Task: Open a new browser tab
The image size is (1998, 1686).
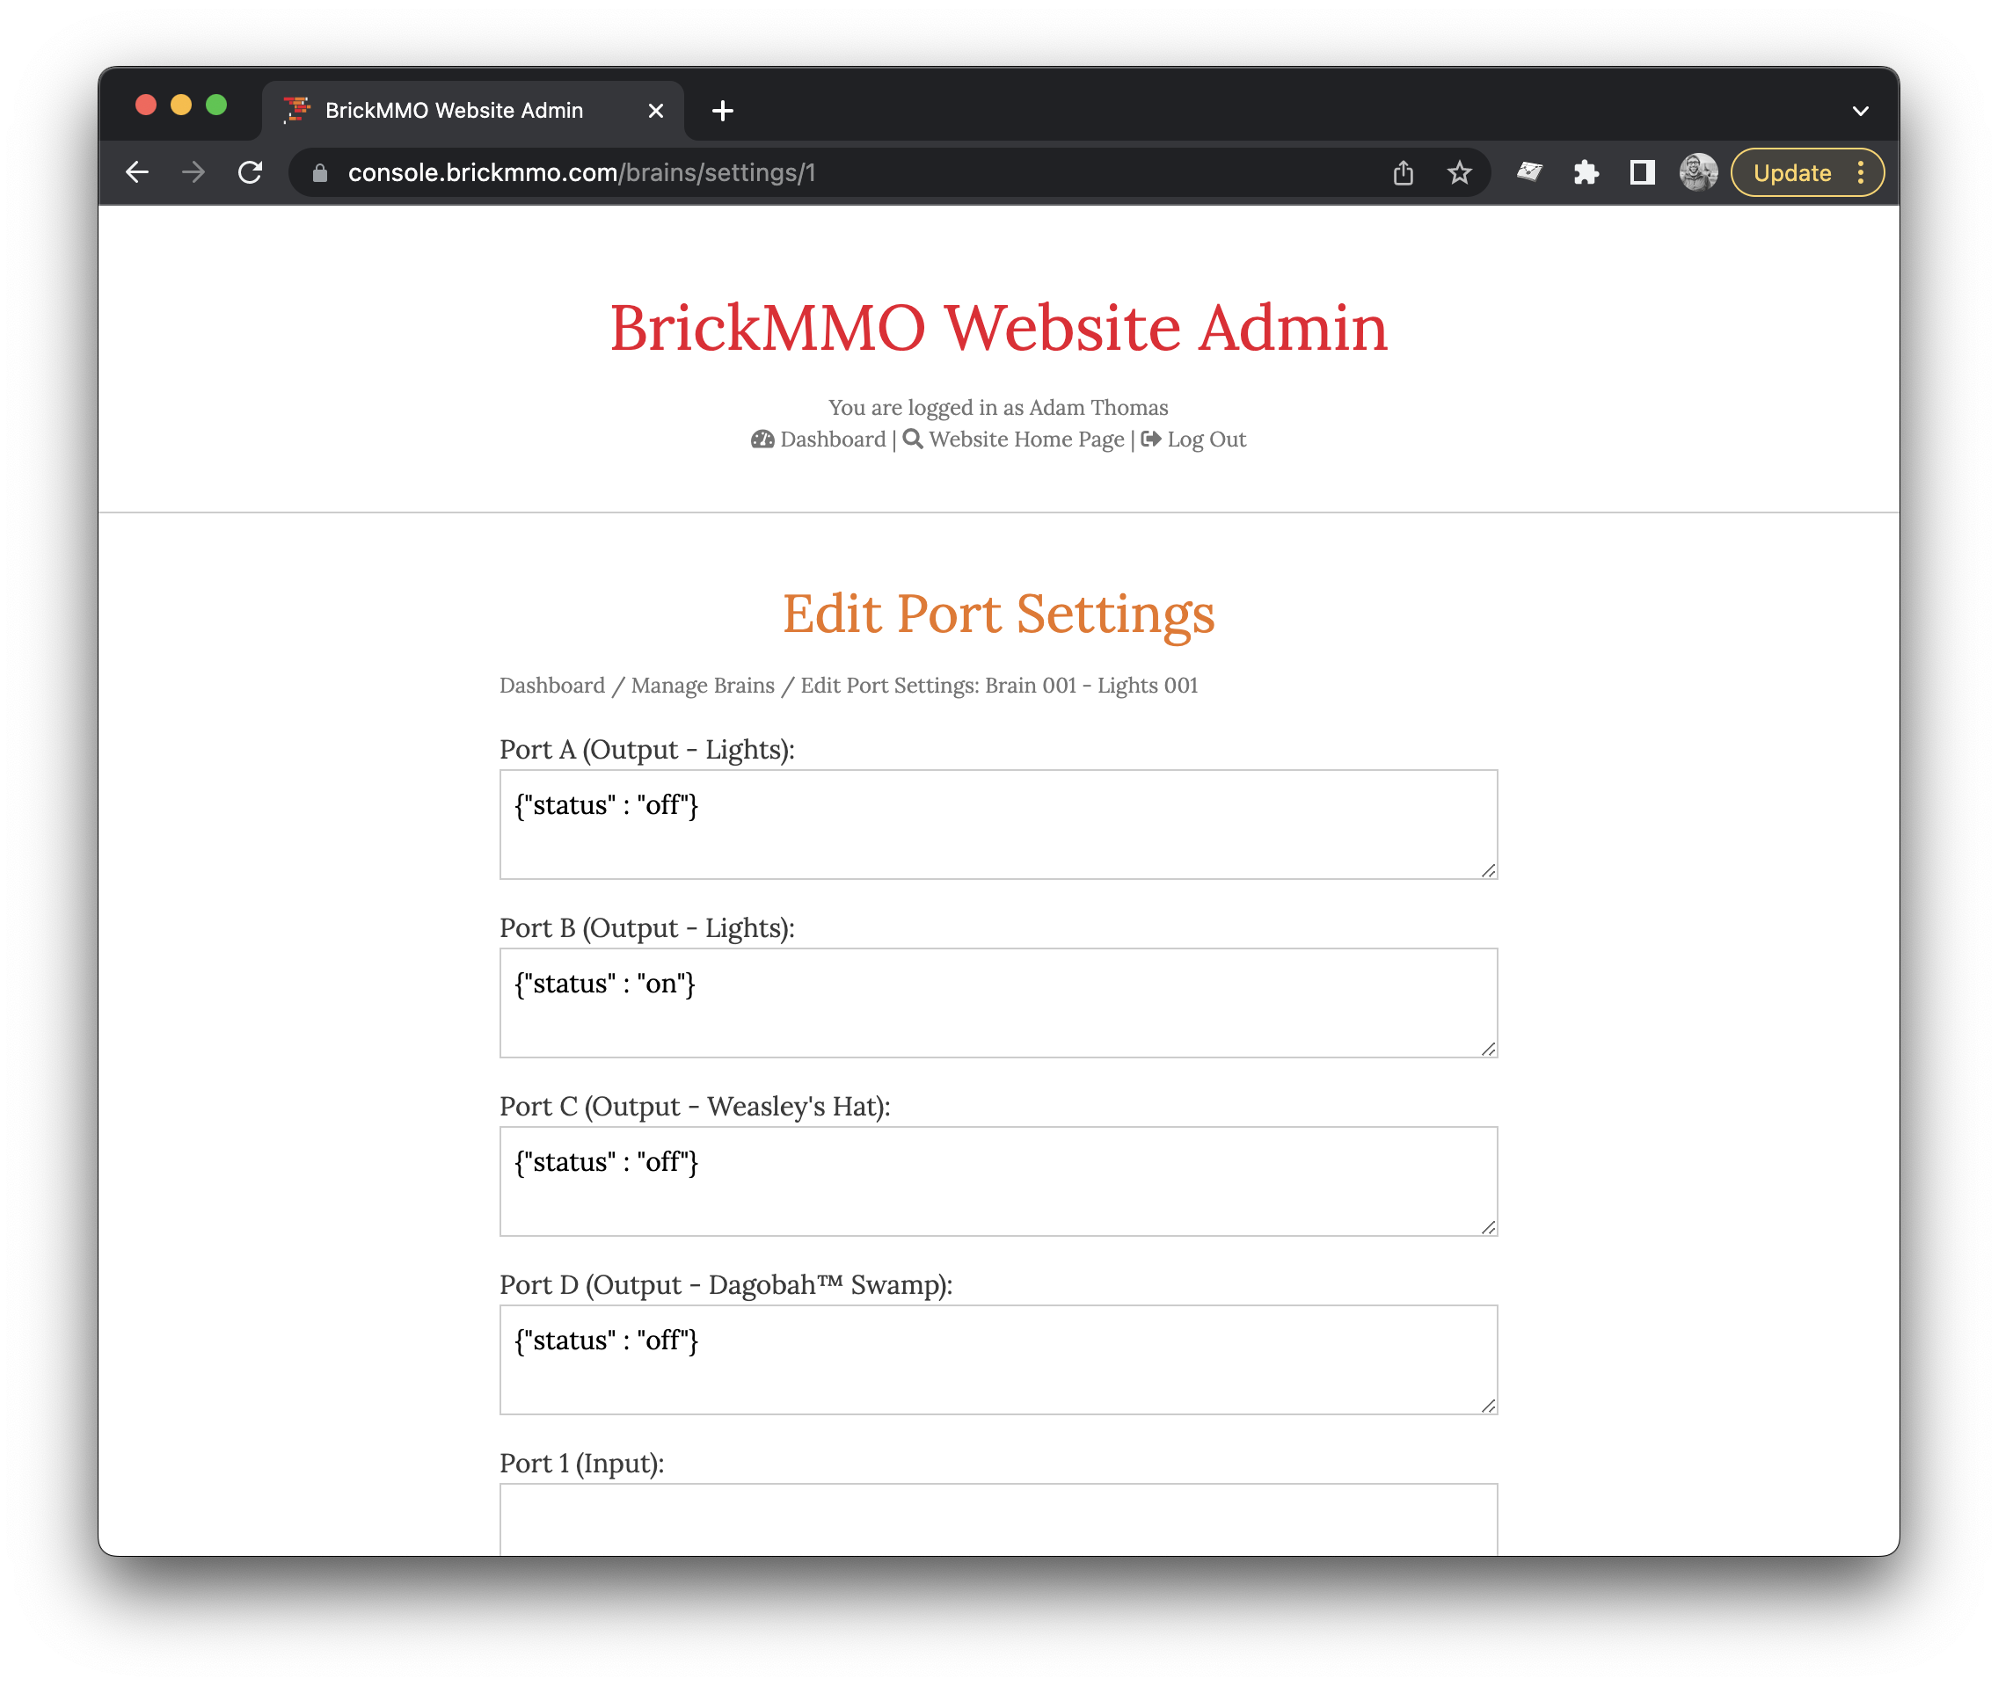Action: click(x=723, y=111)
